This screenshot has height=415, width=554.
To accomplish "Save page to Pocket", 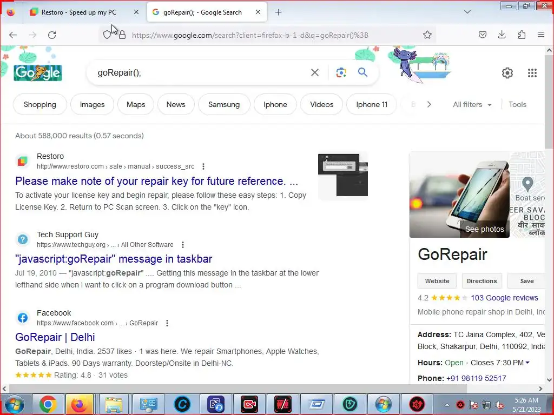I will pyautogui.click(x=482, y=35).
